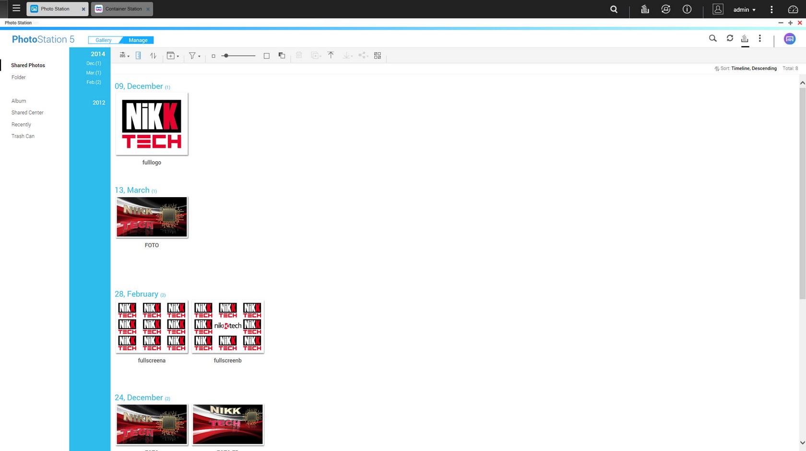
Task: Click the small thumbnail size icon
Action: [x=213, y=56]
